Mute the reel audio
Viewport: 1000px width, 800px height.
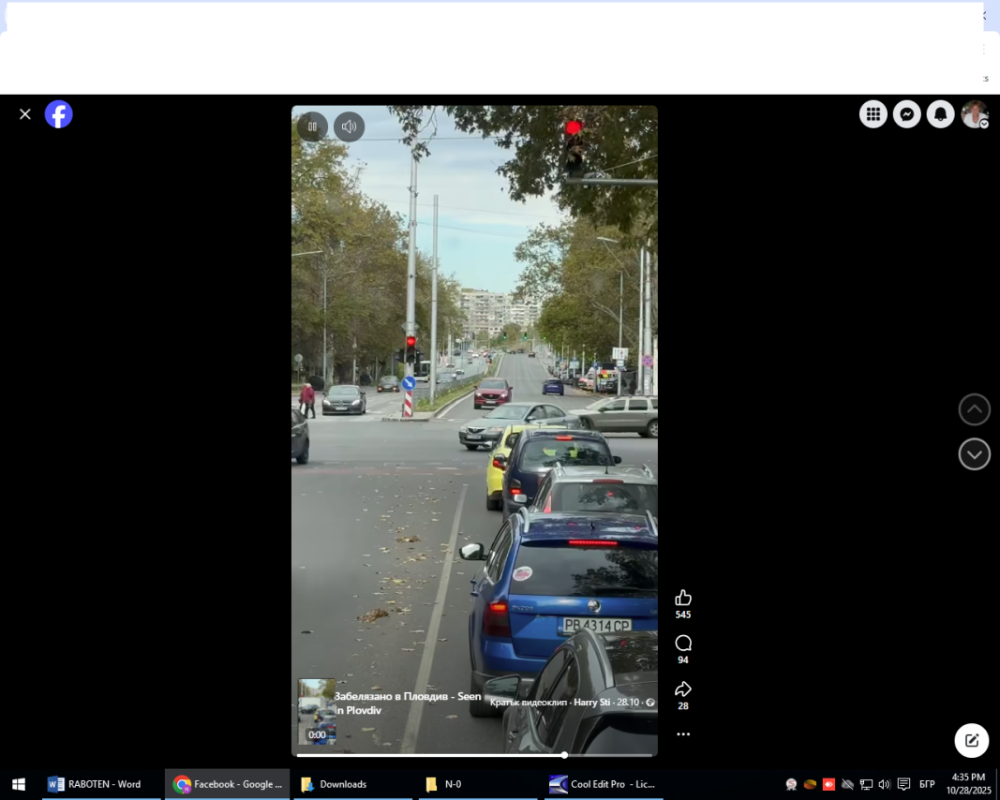[349, 126]
